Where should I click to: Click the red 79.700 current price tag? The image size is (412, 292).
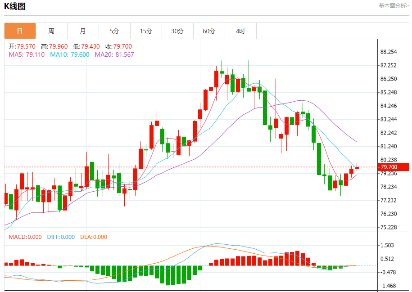click(x=394, y=167)
